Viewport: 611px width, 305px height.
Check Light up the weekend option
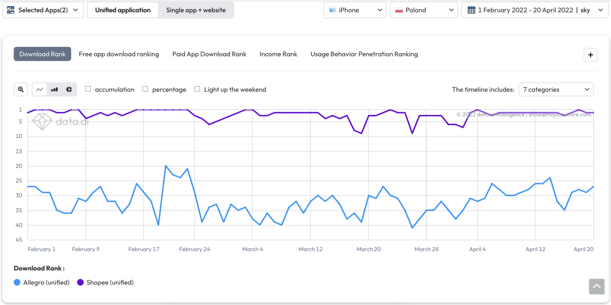(x=197, y=89)
